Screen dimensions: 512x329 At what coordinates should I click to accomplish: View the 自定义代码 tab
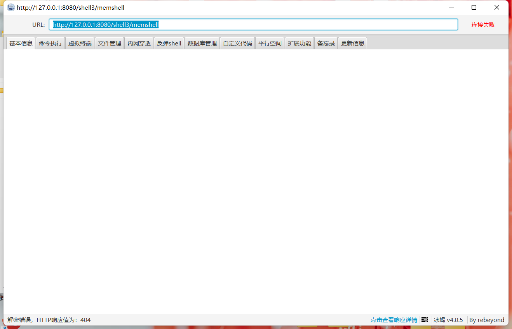[x=237, y=43]
